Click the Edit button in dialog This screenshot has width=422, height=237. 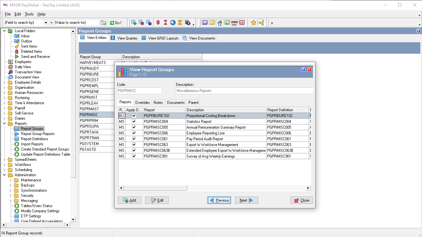(157, 200)
